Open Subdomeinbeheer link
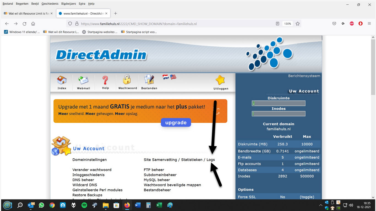The image size is (376, 211). tap(160, 175)
